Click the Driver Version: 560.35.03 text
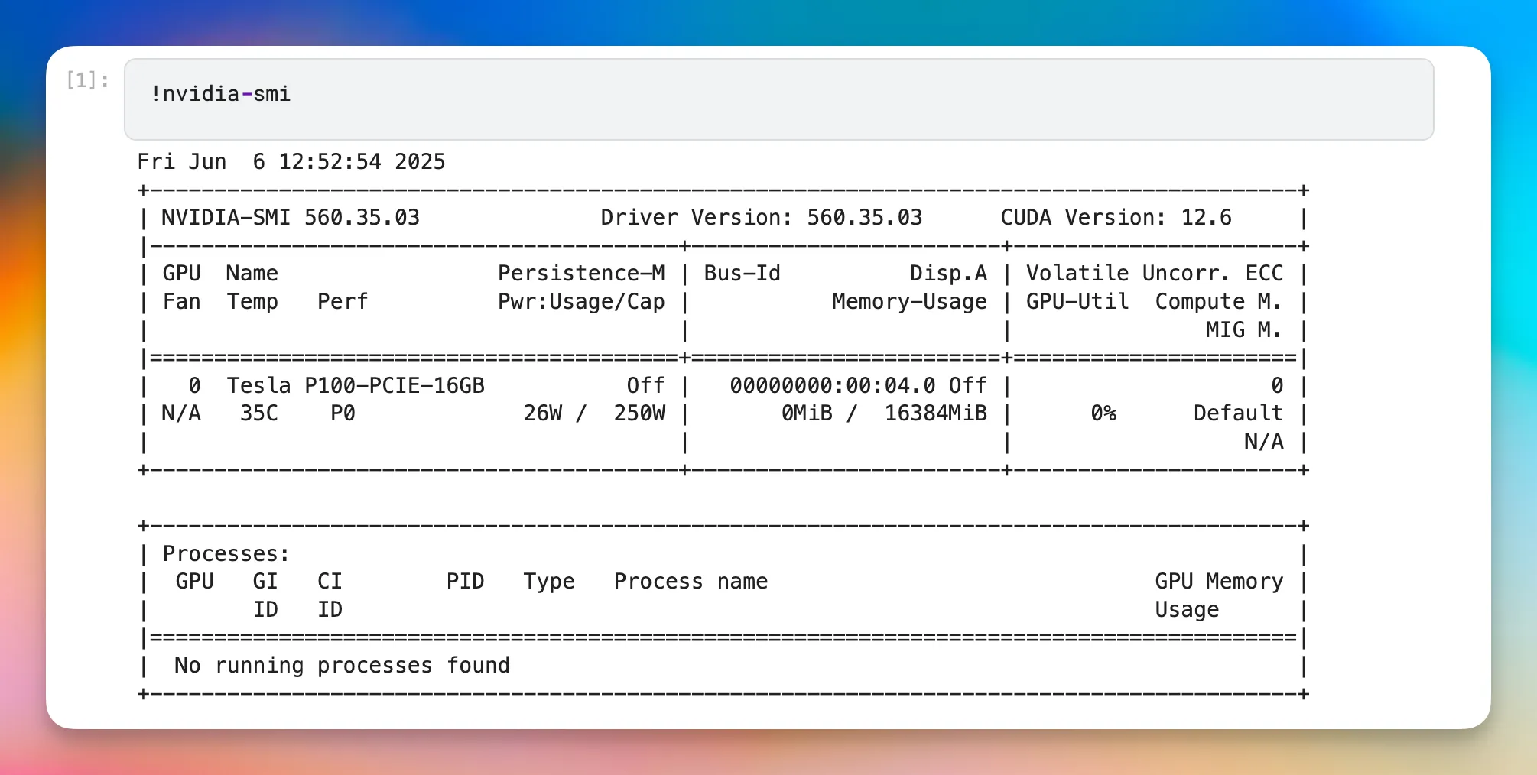The image size is (1537, 775). pyautogui.click(x=761, y=218)
